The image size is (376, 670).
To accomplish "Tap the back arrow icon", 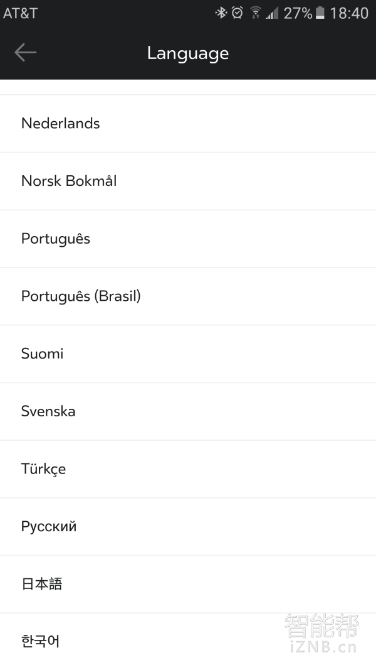I will coord(26,53).
